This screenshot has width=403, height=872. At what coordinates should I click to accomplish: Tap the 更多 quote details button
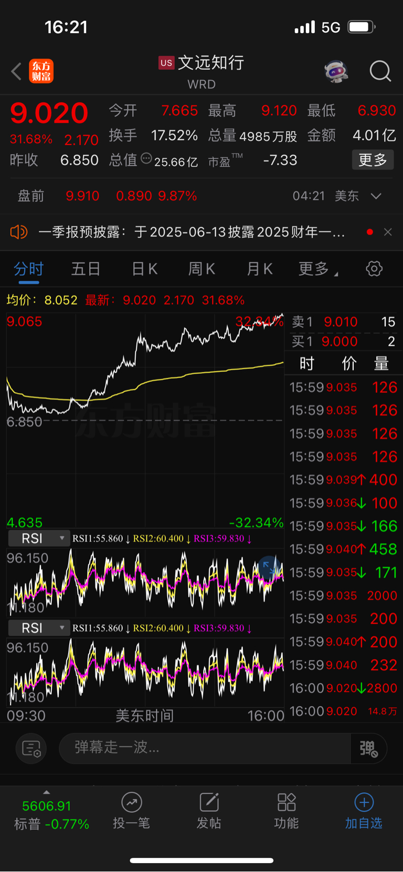click(x=373, y=160)
